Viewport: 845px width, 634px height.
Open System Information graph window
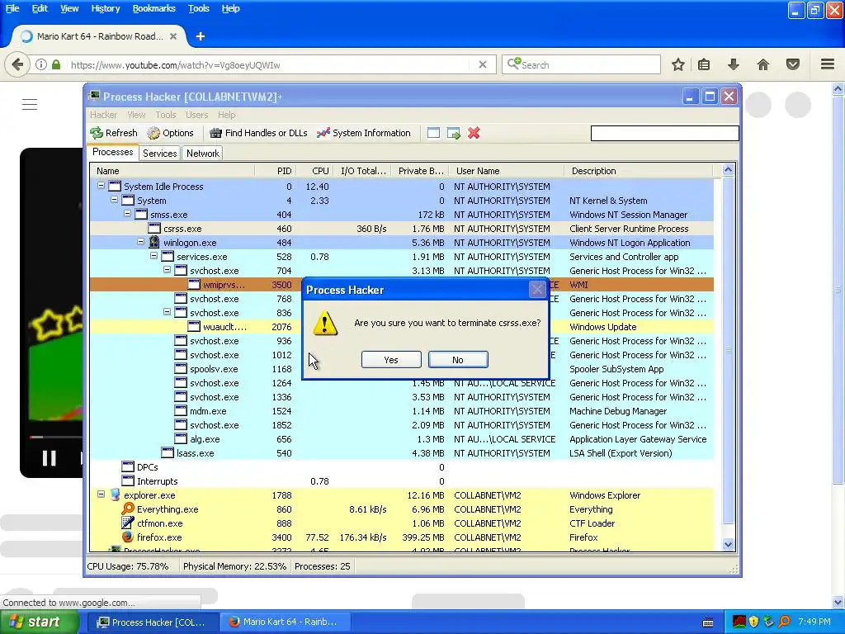coord(364,133)
